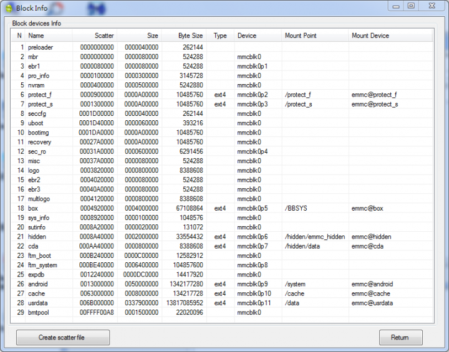Viewport: 449px width, 352px height.
Task: Click the Mount Point column header
Action: click(x=315, y=36)
